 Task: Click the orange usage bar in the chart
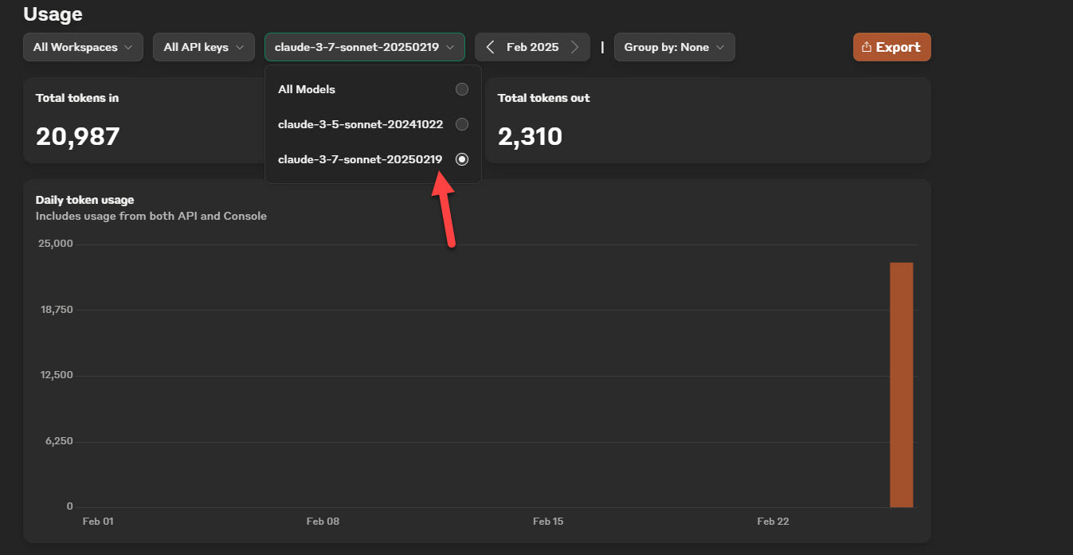click(901, 385)
